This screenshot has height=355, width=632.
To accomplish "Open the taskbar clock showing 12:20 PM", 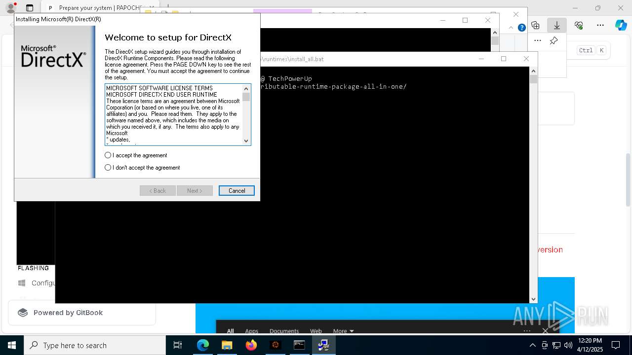I will (590, 345).
